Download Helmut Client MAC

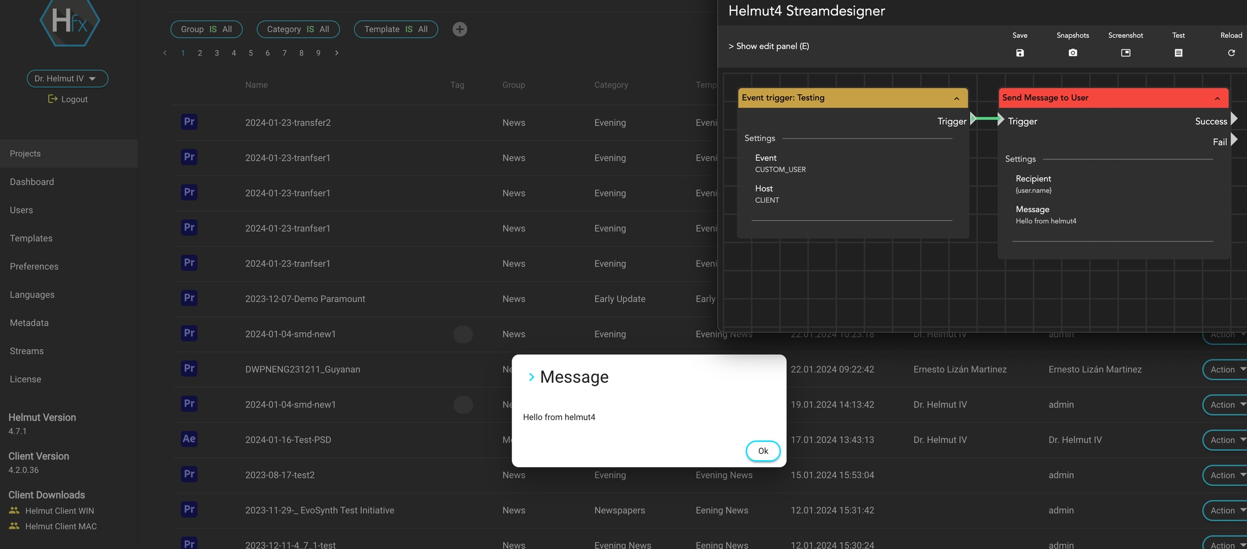61,526
